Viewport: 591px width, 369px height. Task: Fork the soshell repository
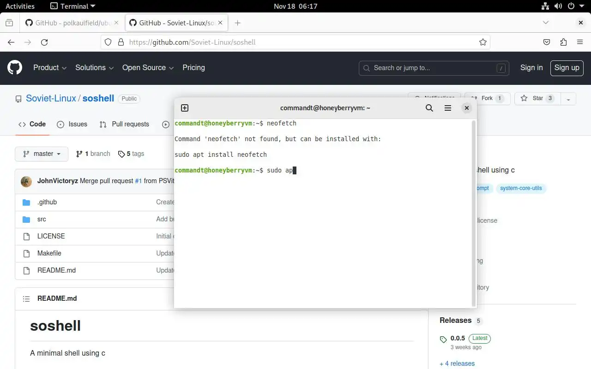[487, 98]
